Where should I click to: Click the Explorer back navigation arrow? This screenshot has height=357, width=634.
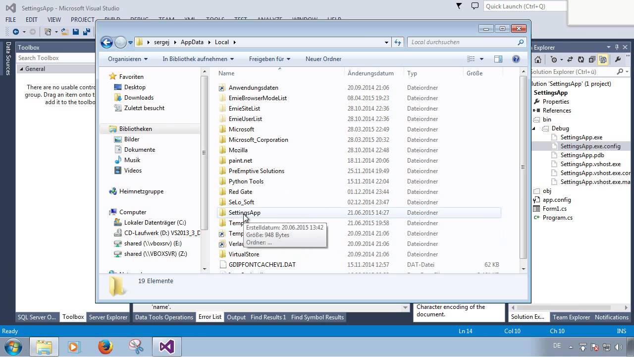(x=106, y=42)
